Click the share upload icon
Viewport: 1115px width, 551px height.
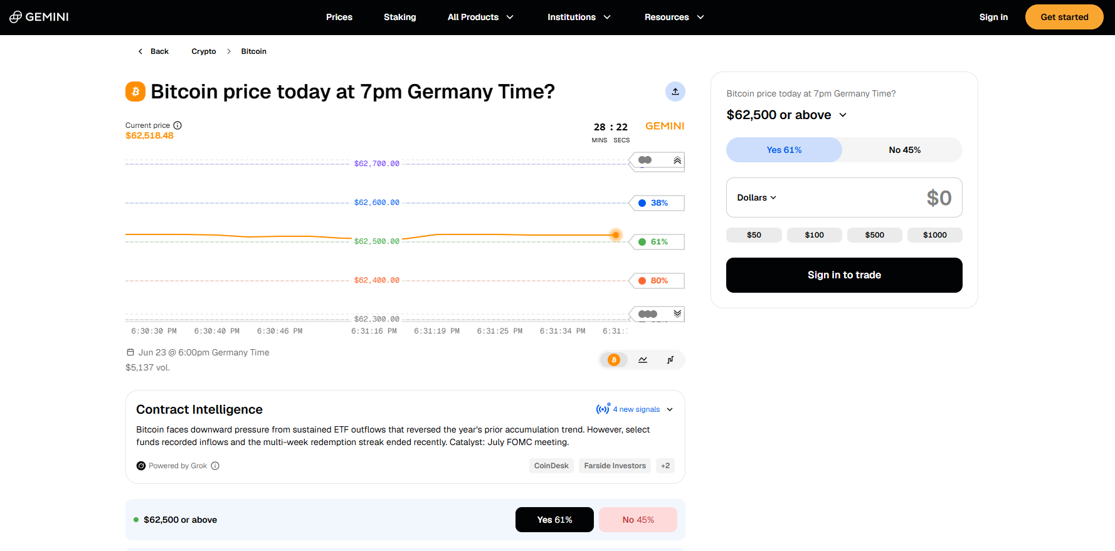click(675, 92)
